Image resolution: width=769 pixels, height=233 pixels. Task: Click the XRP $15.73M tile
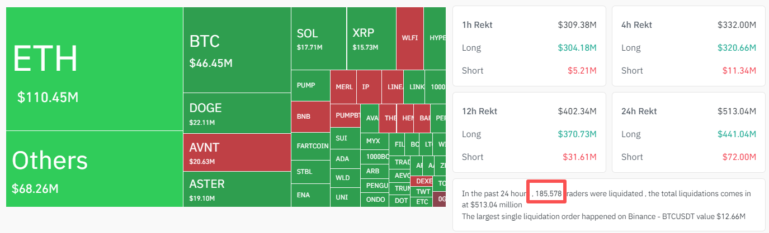click(x=371, y=38)
